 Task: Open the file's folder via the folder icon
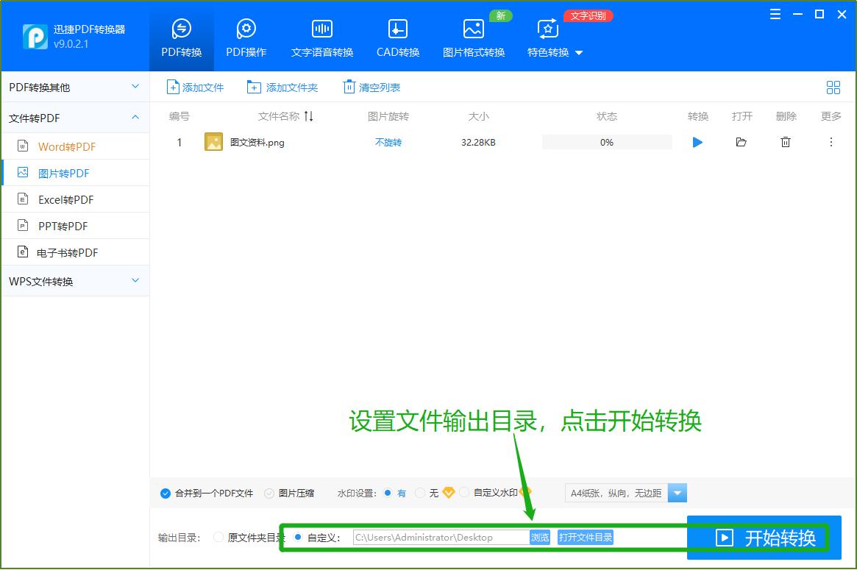[741, 142]
